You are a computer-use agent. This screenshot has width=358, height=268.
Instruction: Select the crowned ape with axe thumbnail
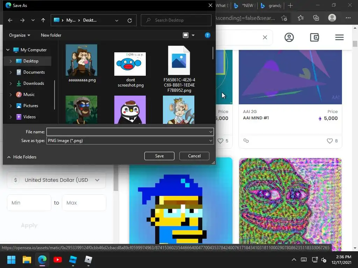(179, 110)
